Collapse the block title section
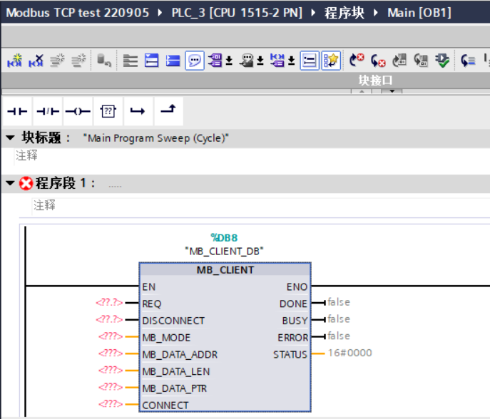Viewport: 490px width, 419px height. [10, 138]
